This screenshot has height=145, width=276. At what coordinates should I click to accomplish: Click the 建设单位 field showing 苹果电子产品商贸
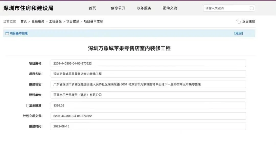pyautogui.click(x=148, y=95)
